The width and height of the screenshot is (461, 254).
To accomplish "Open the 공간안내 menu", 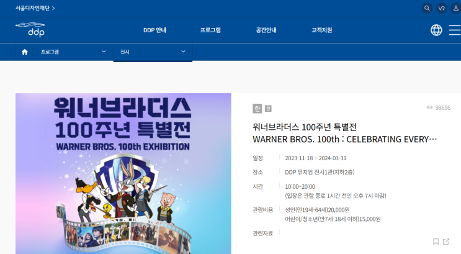I will [x=266, y=30].
